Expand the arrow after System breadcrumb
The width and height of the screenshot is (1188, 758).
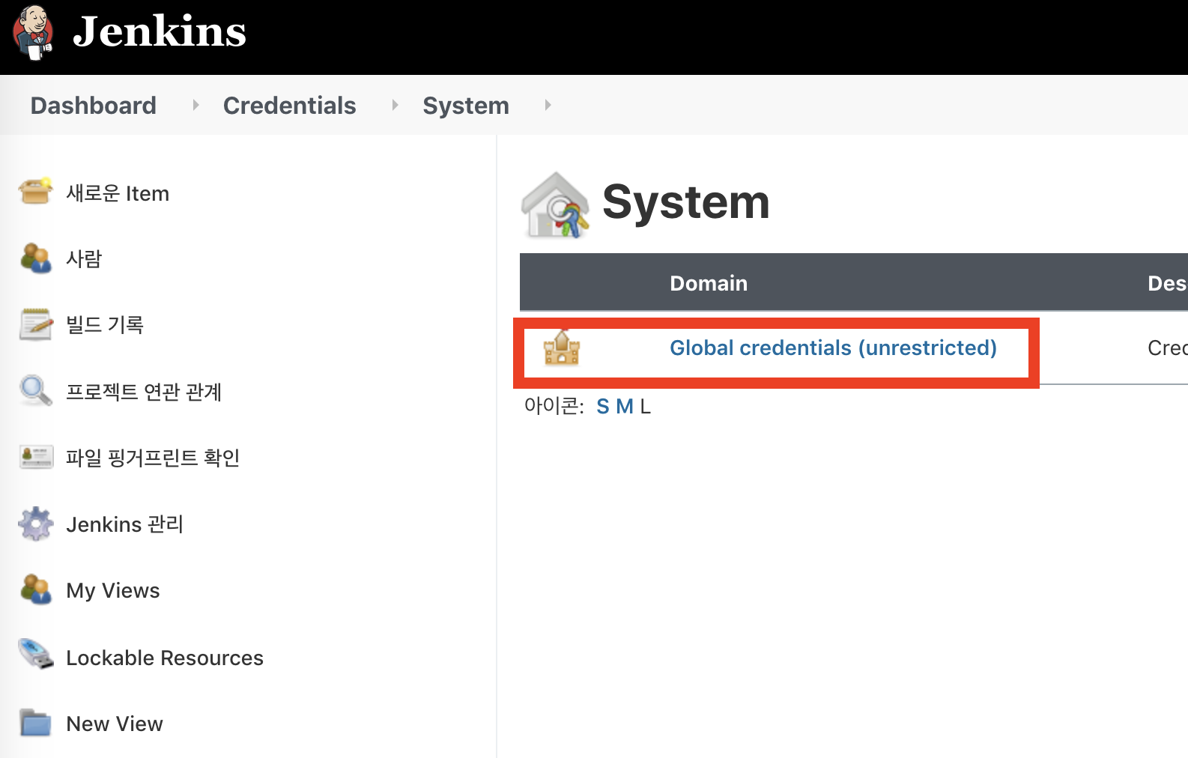[548, 105]
